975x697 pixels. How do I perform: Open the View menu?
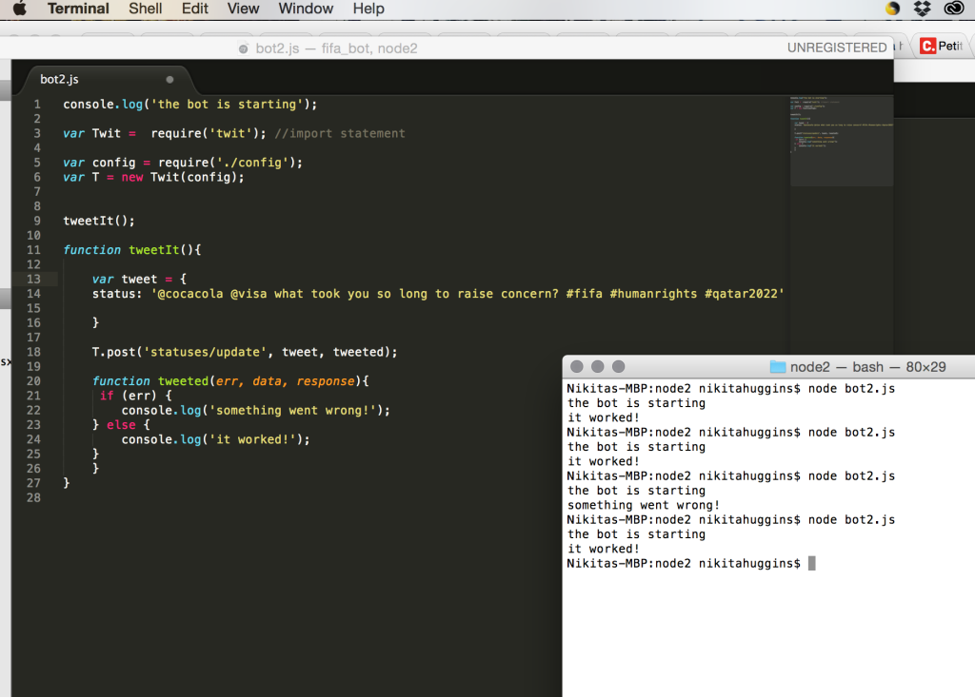pyautogui.click(x=243, y=9)
